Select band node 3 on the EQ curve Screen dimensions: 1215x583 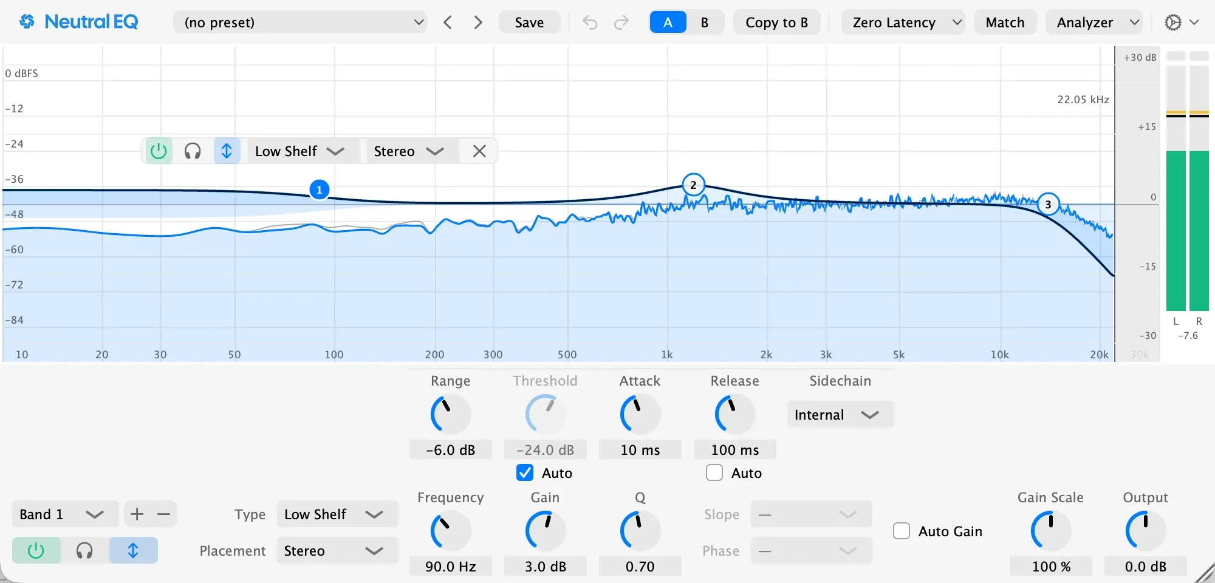click(1048, 205)
